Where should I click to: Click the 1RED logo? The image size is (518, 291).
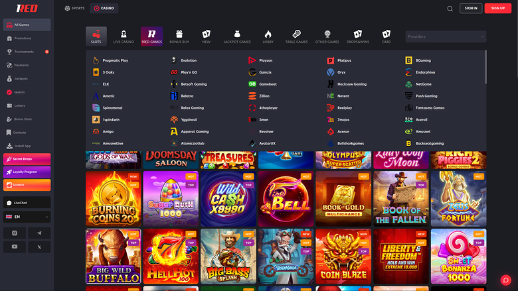coord(27,8)
